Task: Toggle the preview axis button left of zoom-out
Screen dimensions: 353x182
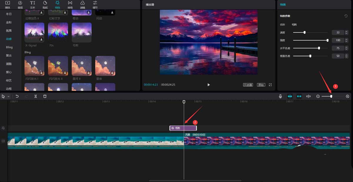Action: click(308, 96)
